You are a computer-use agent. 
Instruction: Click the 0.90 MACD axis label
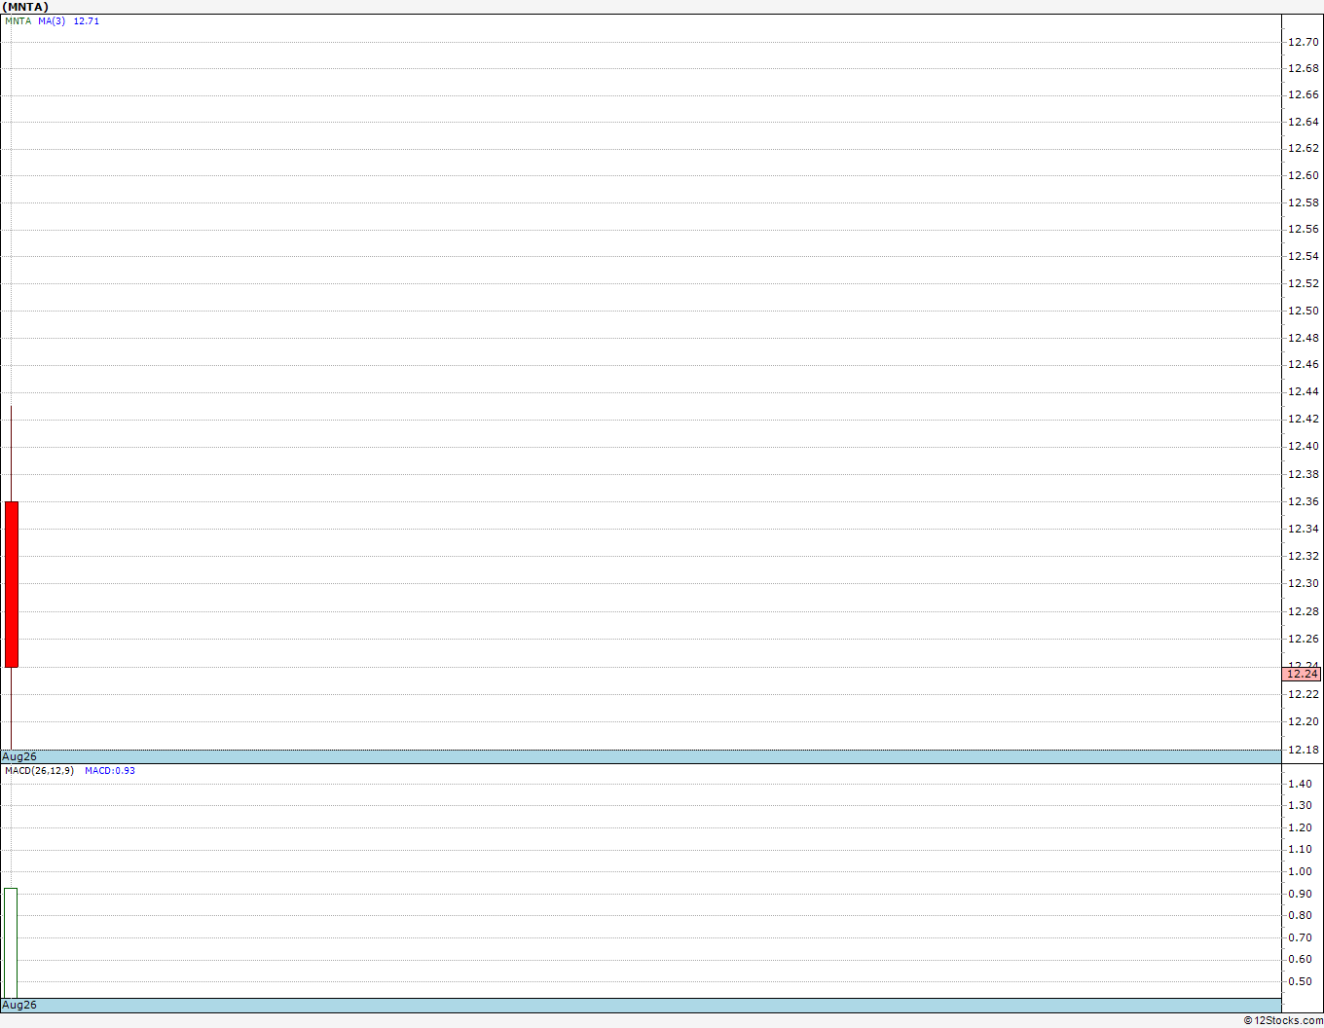click(x=1300, y=894)
